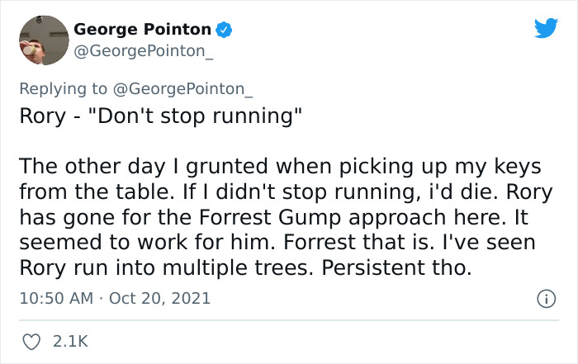Open the Oct 20, 2021 date link
This screenshot has width=578, height=364.
(x=159, y=298)
